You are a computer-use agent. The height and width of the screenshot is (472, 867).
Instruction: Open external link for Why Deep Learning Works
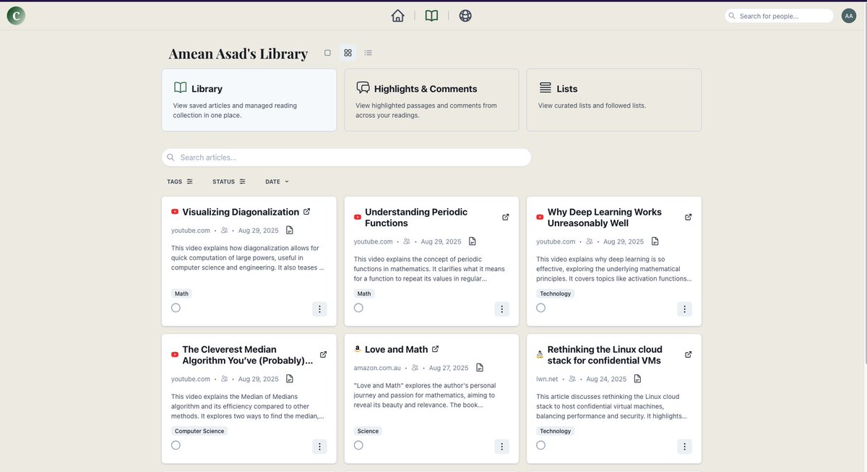[689, 218]
